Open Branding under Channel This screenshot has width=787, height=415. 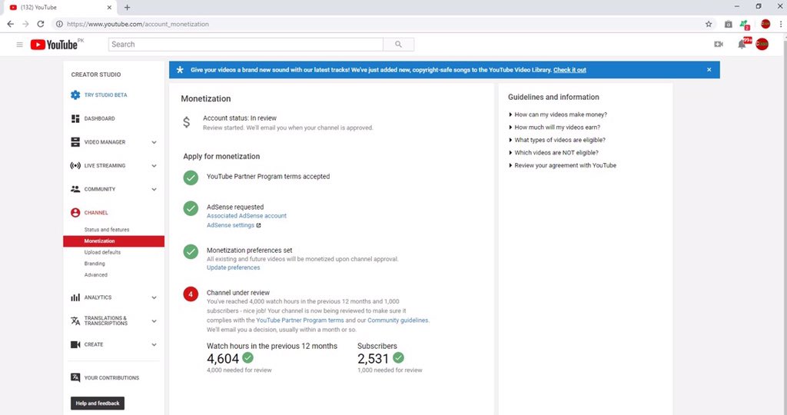95,264
